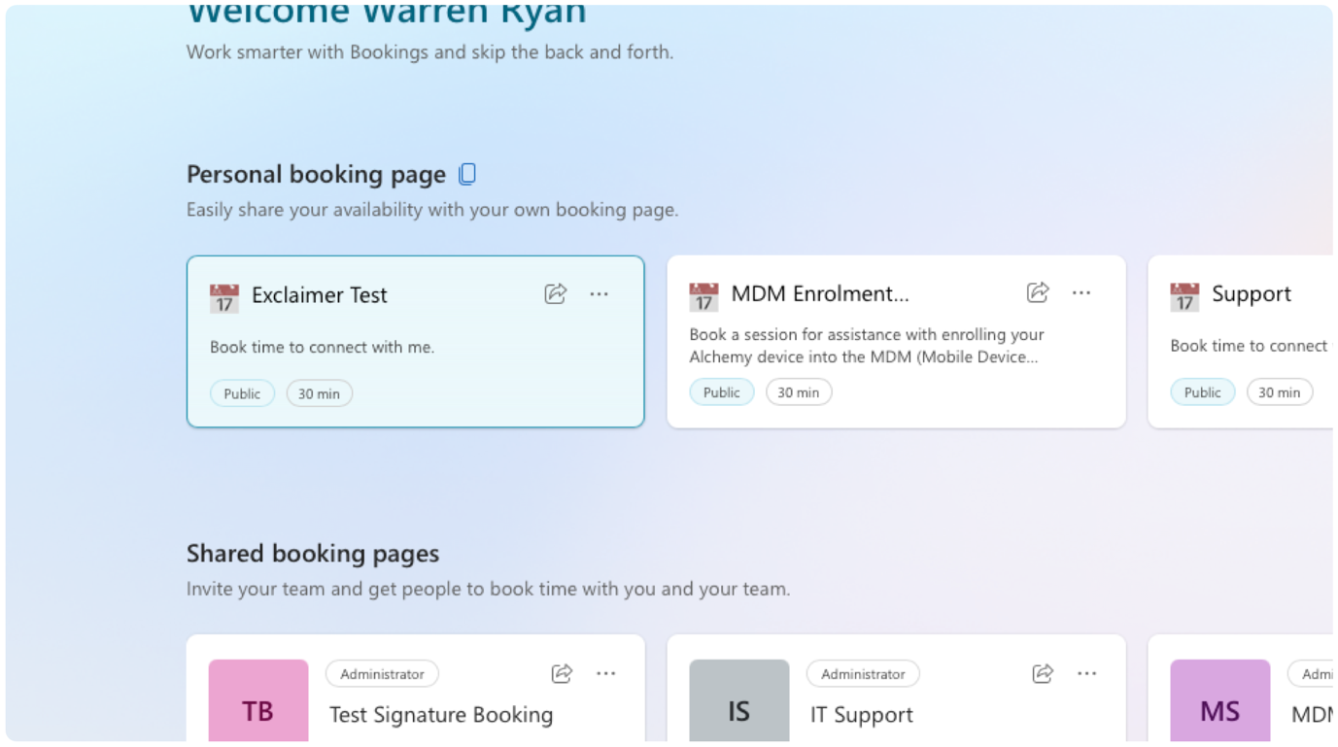Open the Exclaimer Test booking title
The image size is (1338, 747).
(320, 295)
